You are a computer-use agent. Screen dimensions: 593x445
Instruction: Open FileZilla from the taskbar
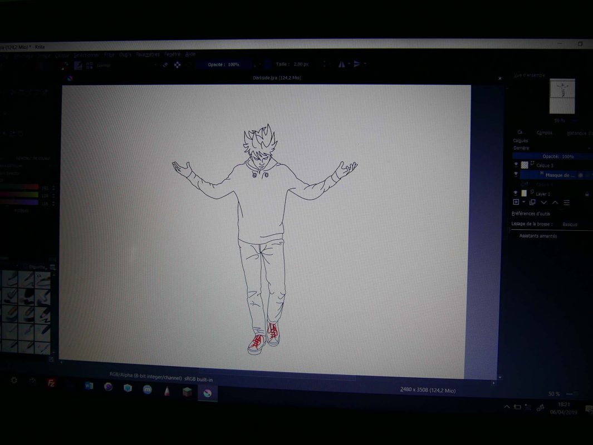pos(51,383)
